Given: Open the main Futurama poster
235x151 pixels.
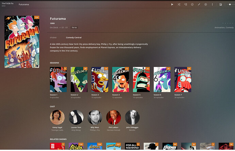Looking at the screenshot, I should click(22, 42).
